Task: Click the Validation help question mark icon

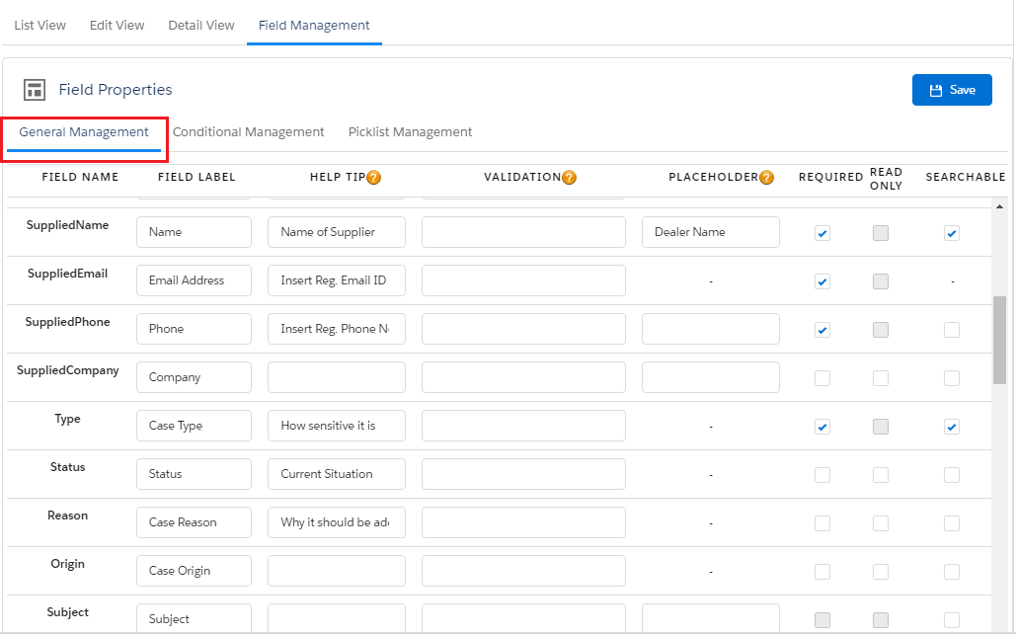Action: coord(569,178)
